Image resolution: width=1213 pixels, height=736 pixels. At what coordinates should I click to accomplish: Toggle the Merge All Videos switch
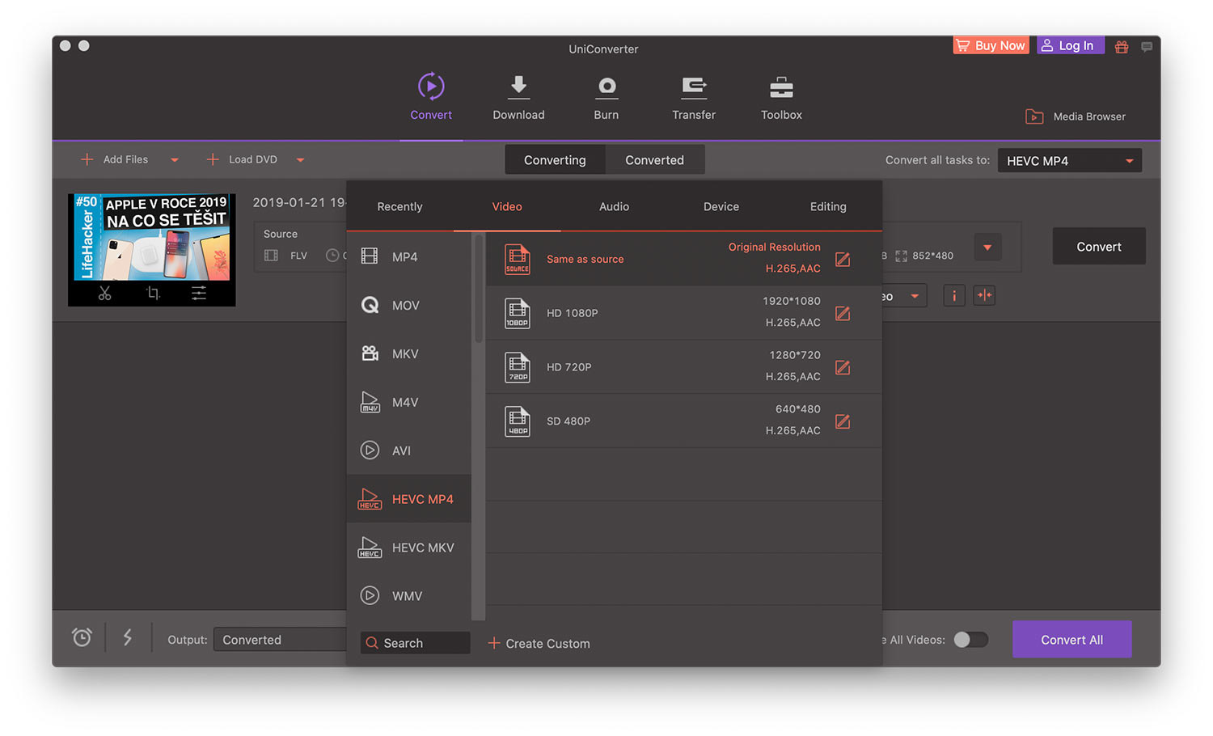[x=970, y=640]
